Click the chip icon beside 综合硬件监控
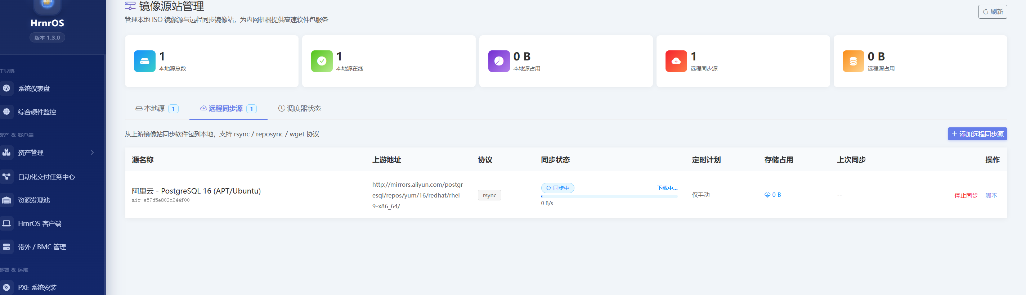 pos(6,112)
